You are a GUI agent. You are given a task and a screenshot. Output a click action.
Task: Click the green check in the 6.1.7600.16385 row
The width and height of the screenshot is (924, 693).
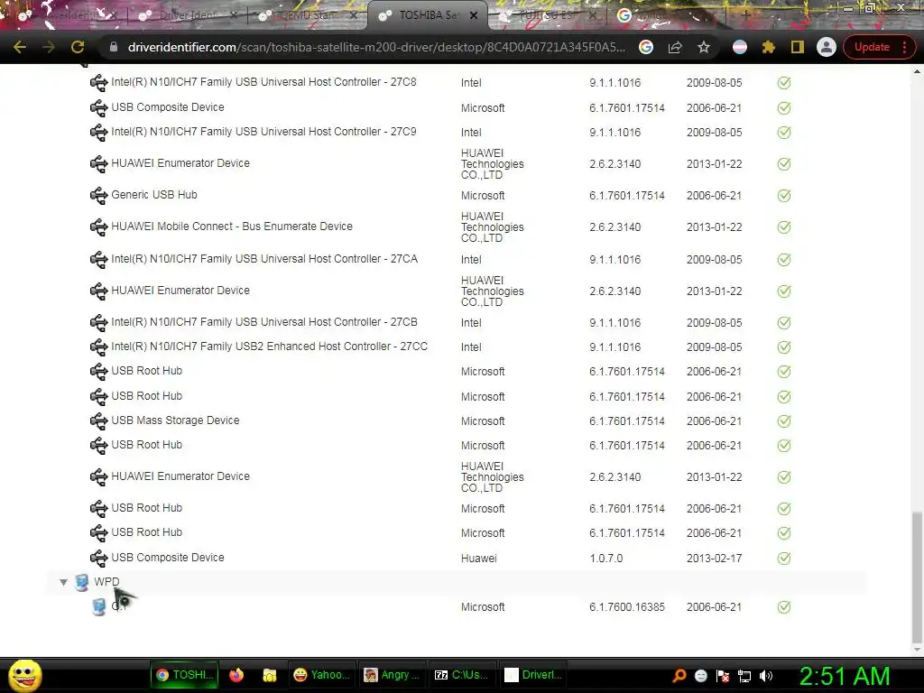pos(784,607)
